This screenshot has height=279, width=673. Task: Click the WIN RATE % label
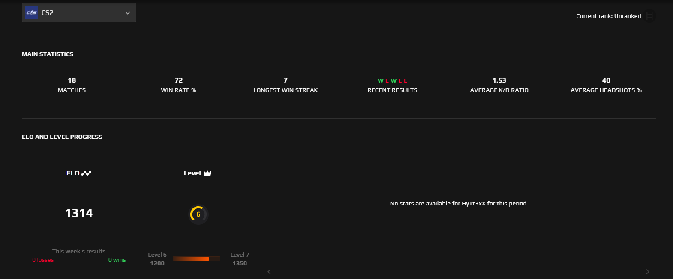click(179, 90)
